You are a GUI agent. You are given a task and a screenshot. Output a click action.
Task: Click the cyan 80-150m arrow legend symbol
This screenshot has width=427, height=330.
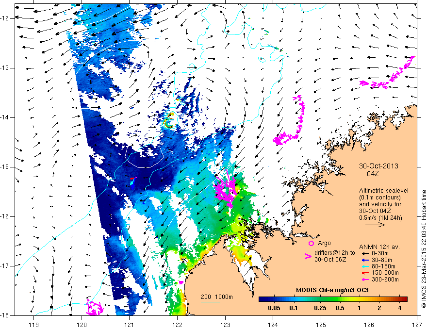365,266
